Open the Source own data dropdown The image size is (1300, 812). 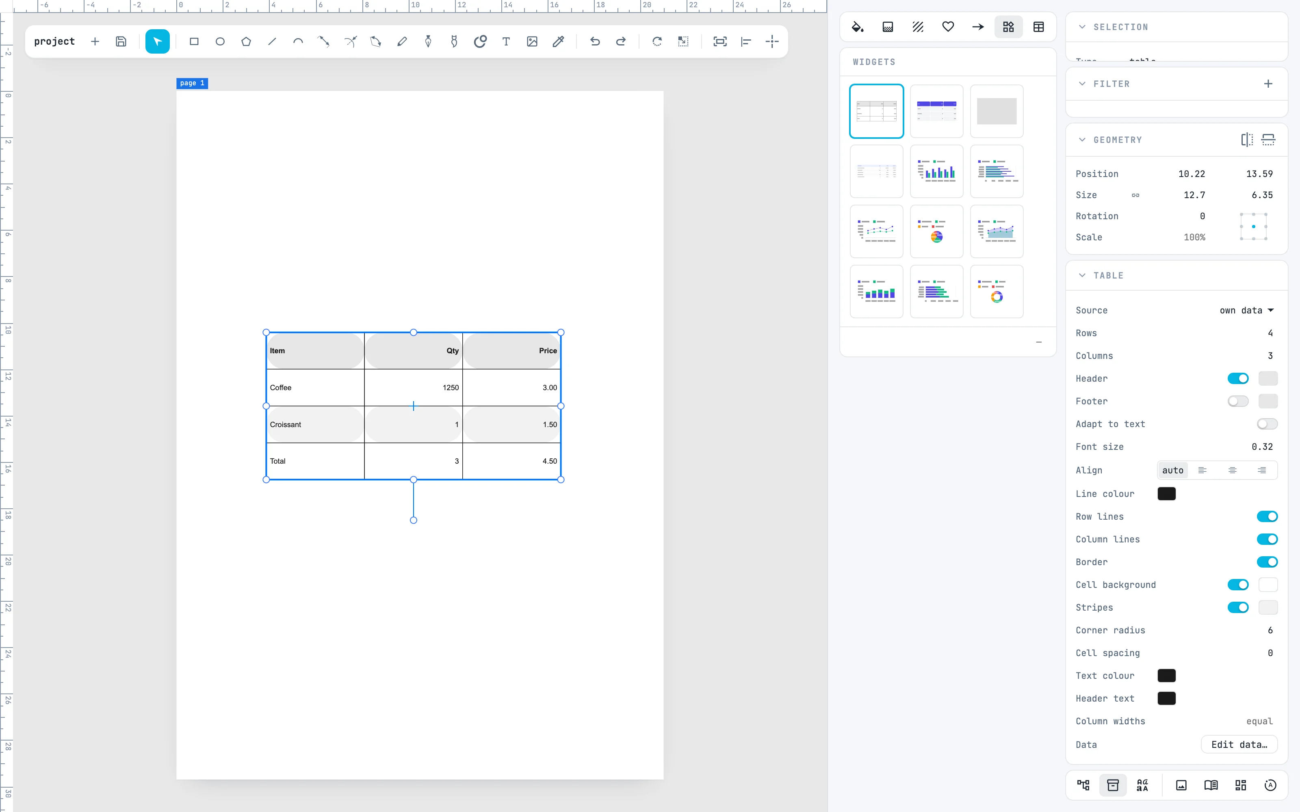click(x=1246, y=311)
